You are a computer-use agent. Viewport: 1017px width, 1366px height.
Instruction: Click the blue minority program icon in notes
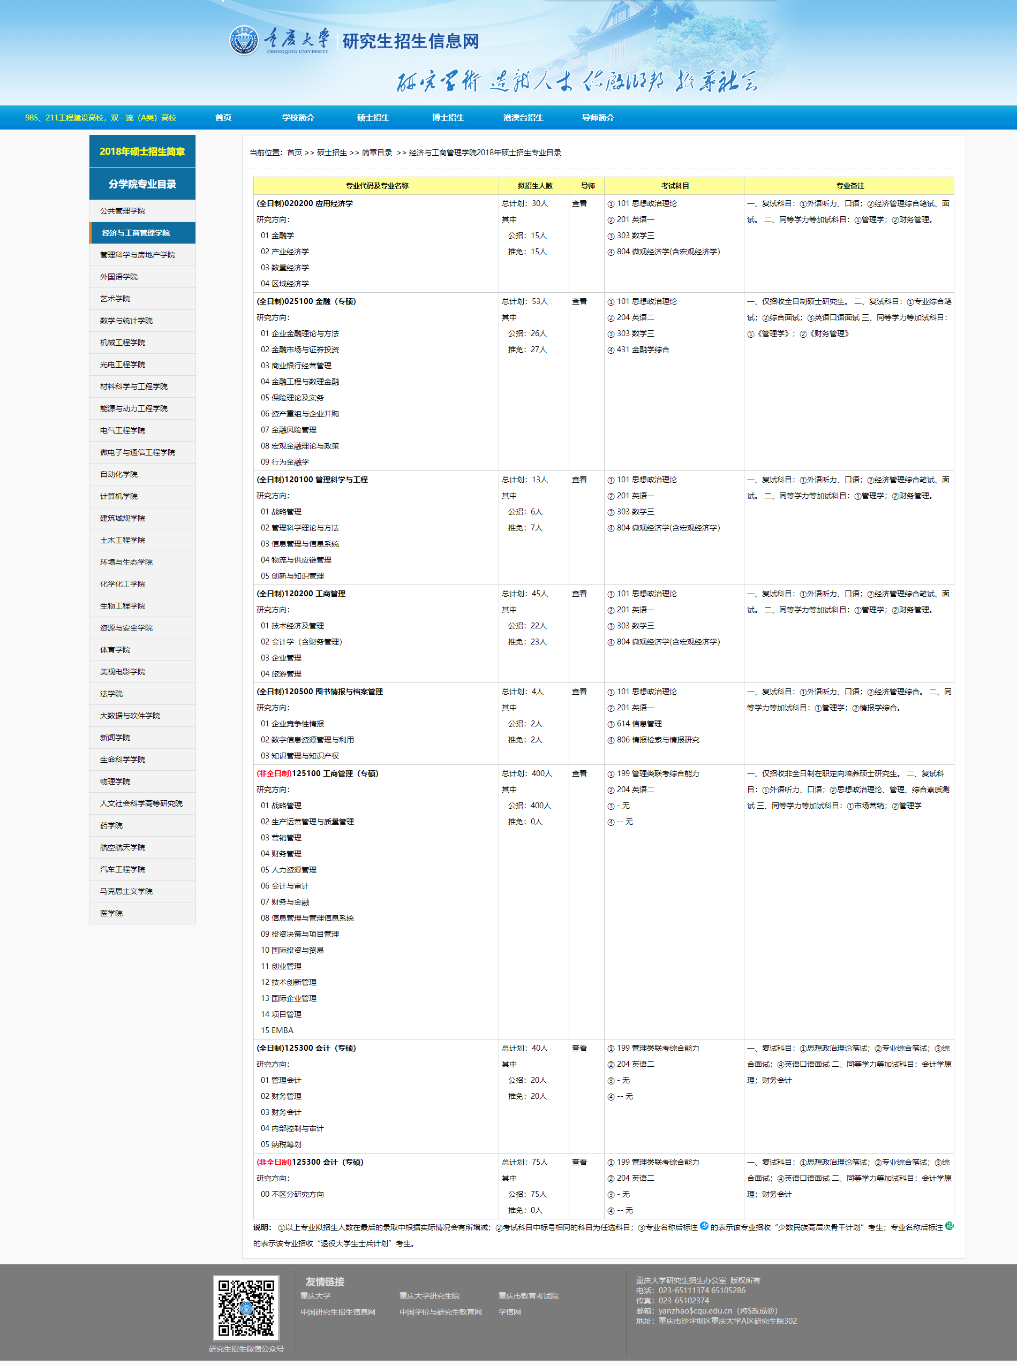pyautogui.click(x=704, y=1226)
